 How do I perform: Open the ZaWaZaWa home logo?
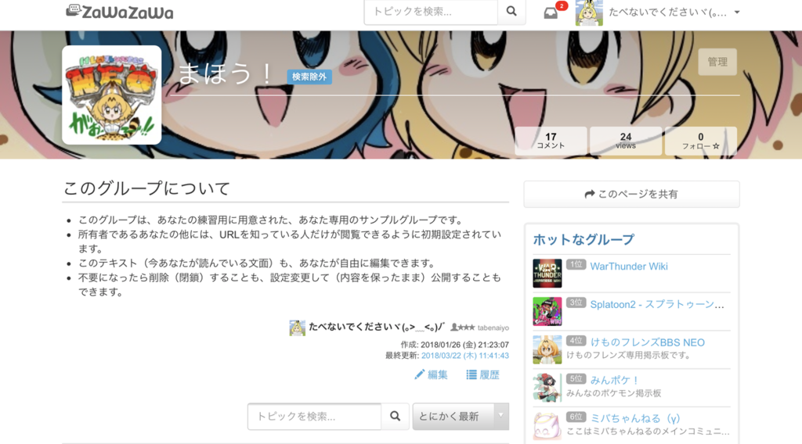click(120, 12)
